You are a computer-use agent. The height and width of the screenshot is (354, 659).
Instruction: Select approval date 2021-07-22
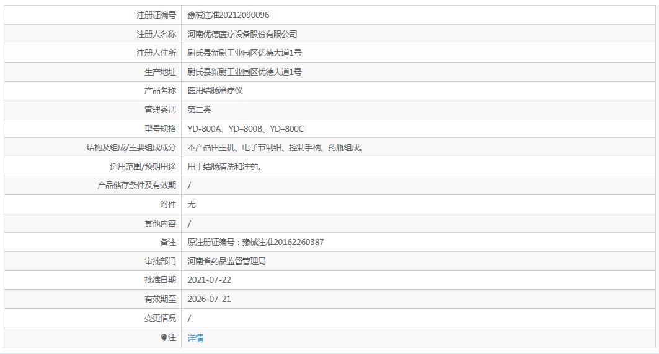(209, 280)
